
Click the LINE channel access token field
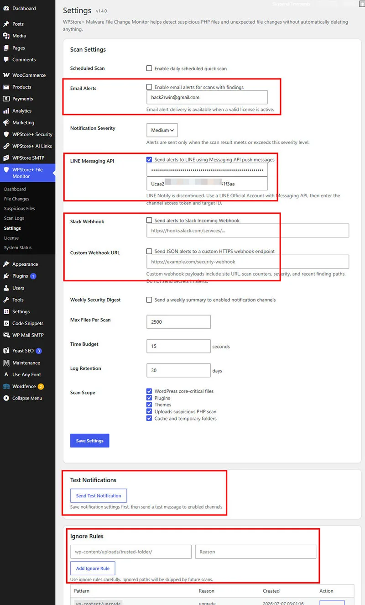coord(207,170)
